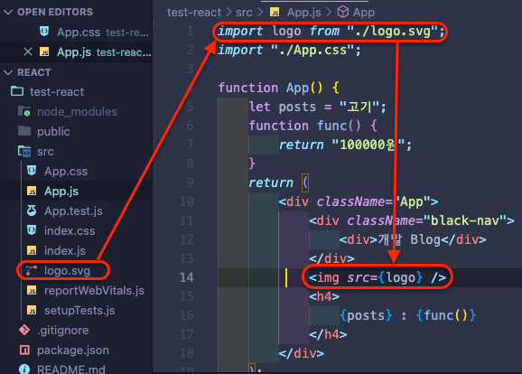Collapse the REACT section chevron

pyautogui.click(x=8, y=72)
